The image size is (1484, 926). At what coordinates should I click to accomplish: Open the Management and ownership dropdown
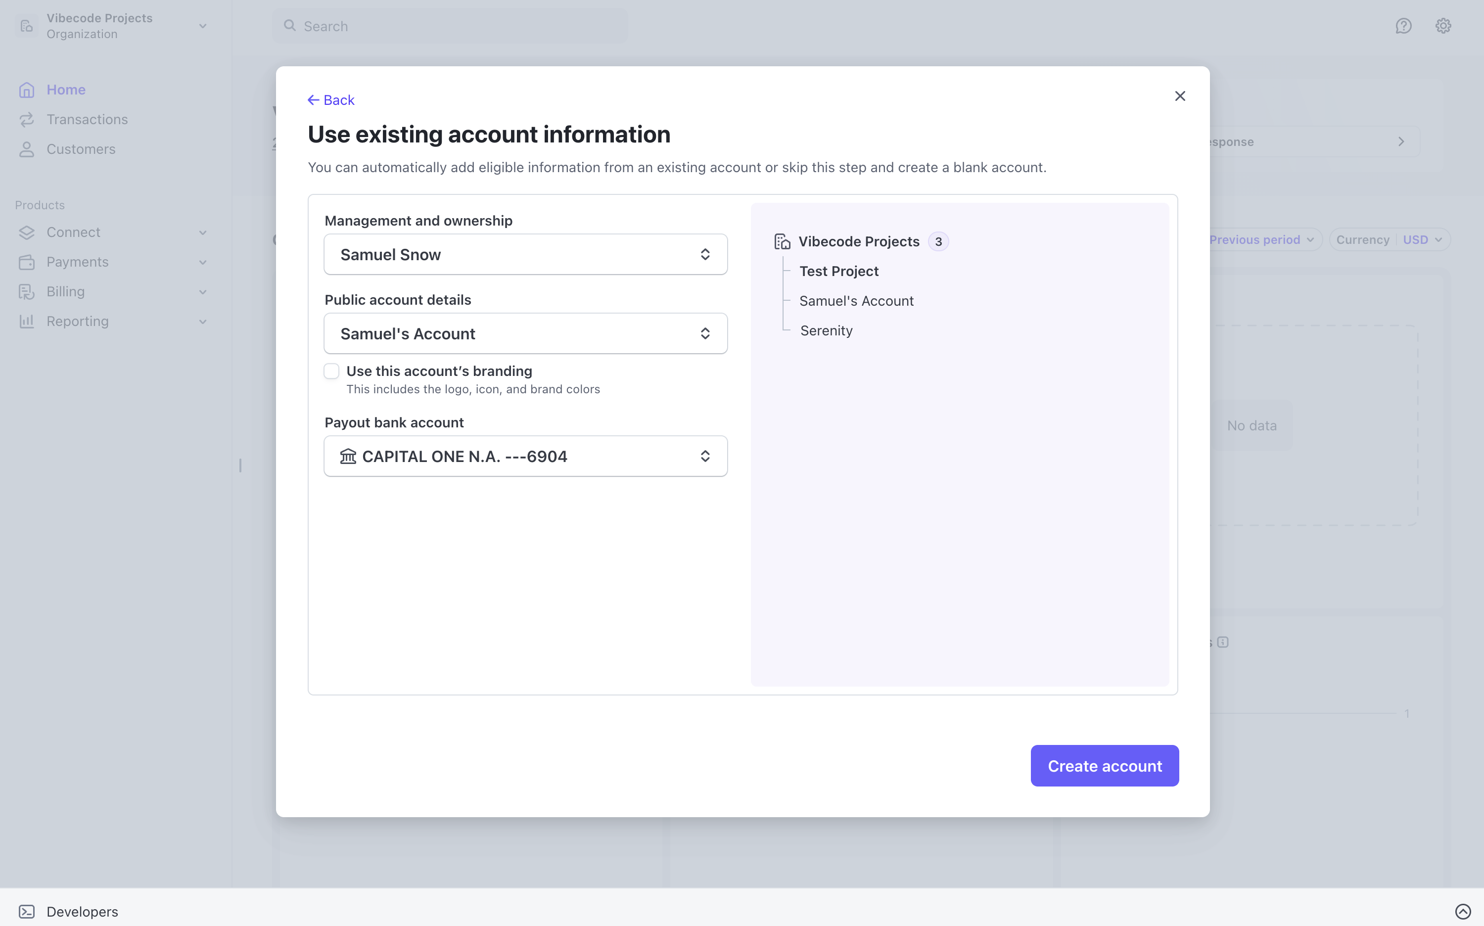point(524,254)
